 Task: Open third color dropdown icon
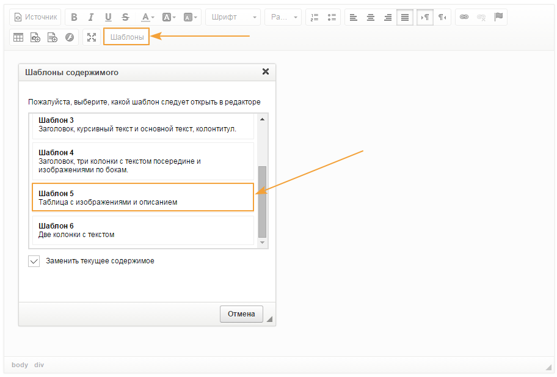(190, 17)
